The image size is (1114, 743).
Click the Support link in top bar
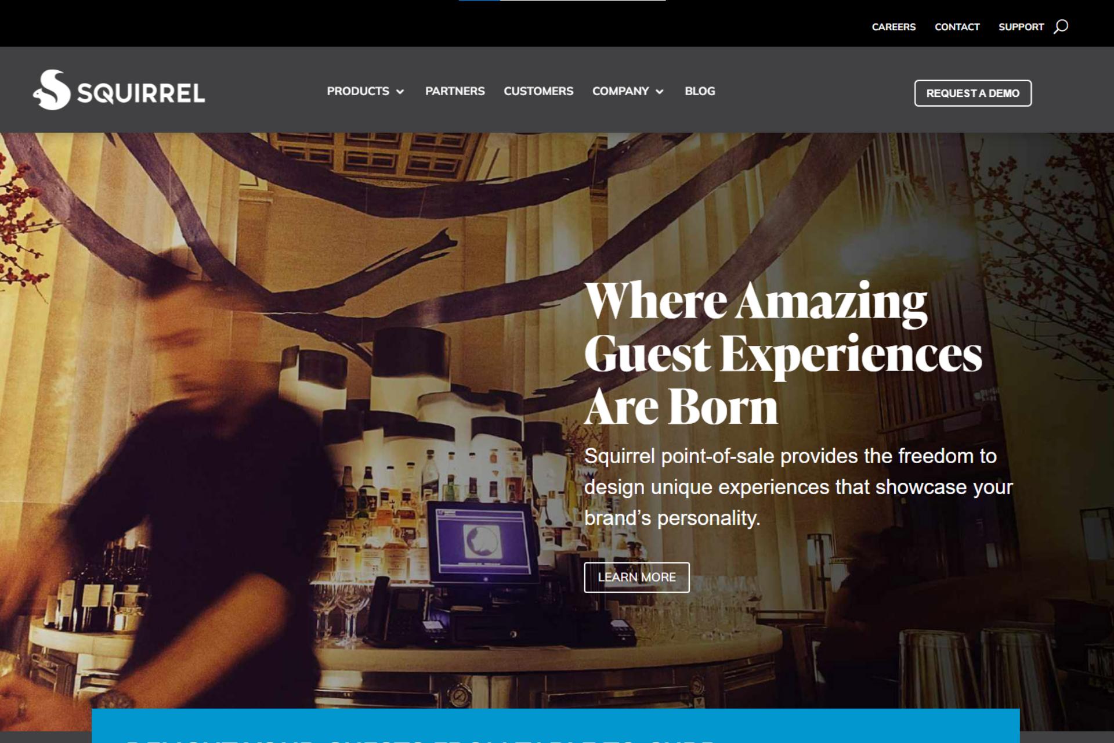pyautogui.click(x=1021, y=27)
